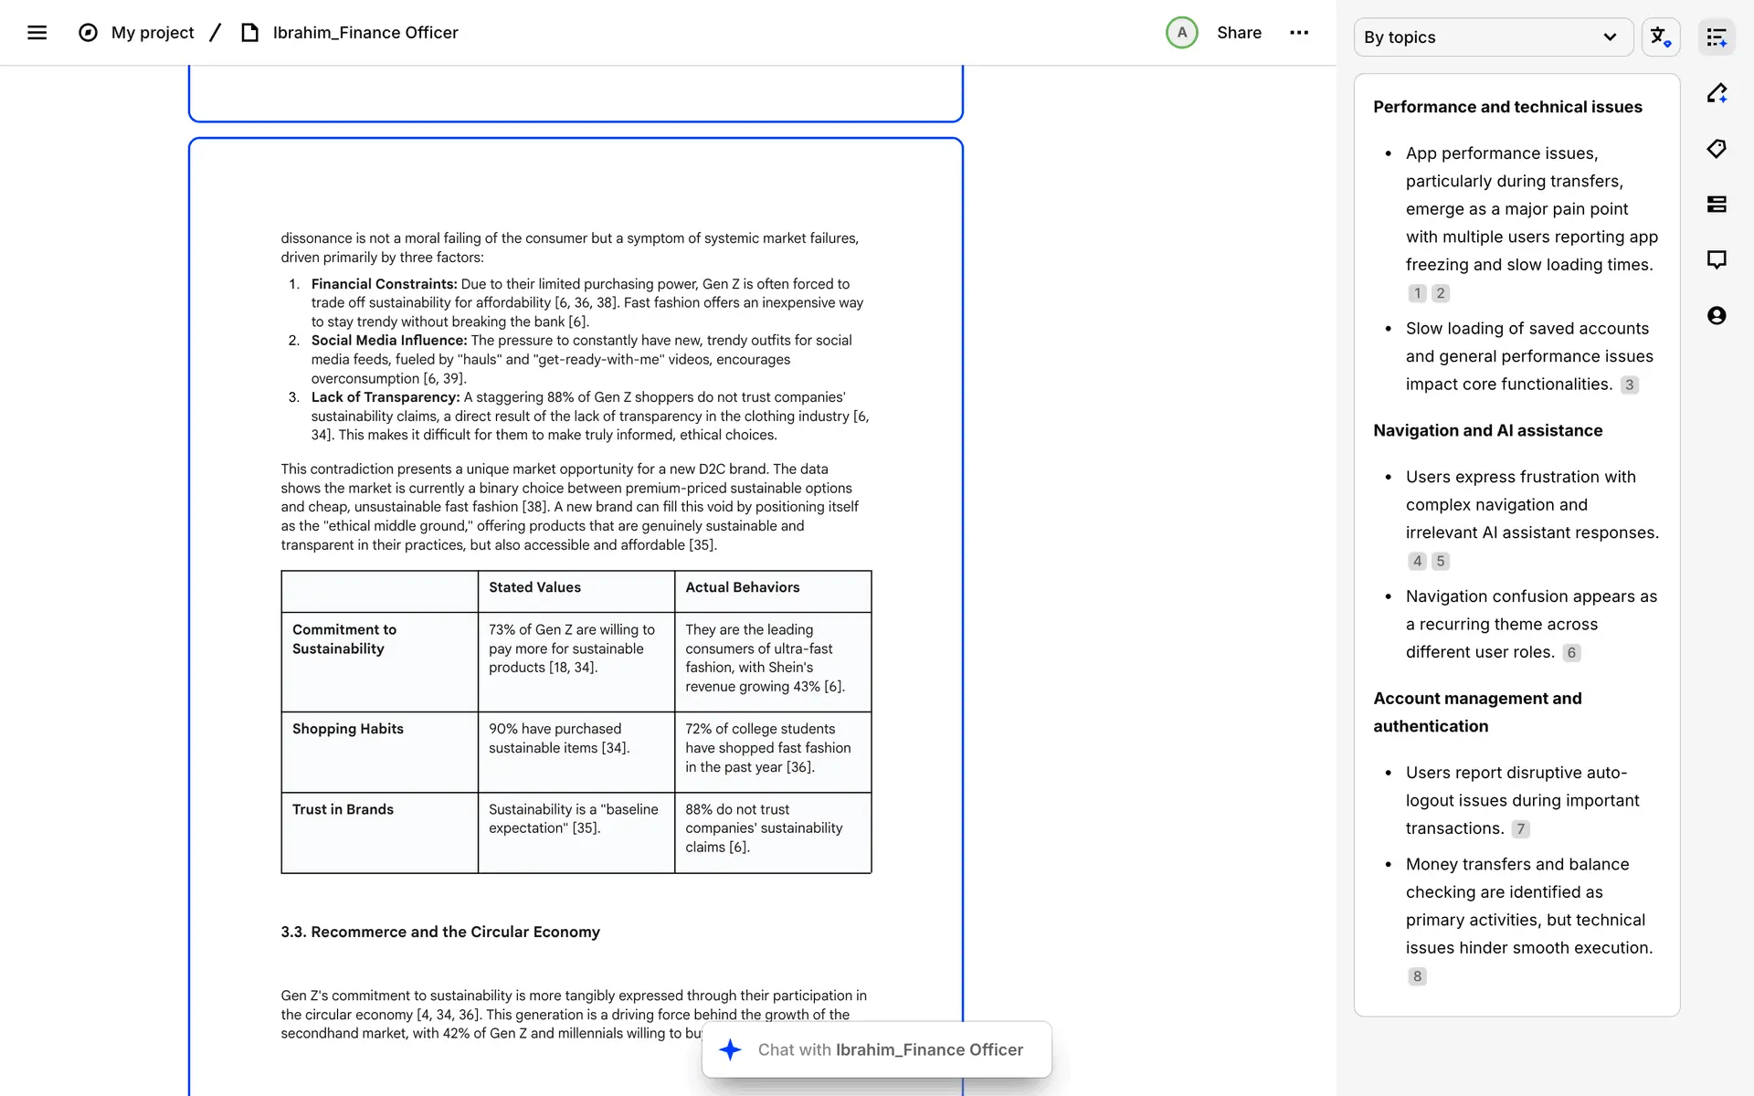Click citation badge 4 under Navigation
This screenshot has height=1096, width=1754.
point(1417,562)
